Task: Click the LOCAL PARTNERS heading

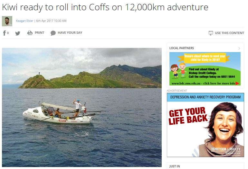Action: 182,48
